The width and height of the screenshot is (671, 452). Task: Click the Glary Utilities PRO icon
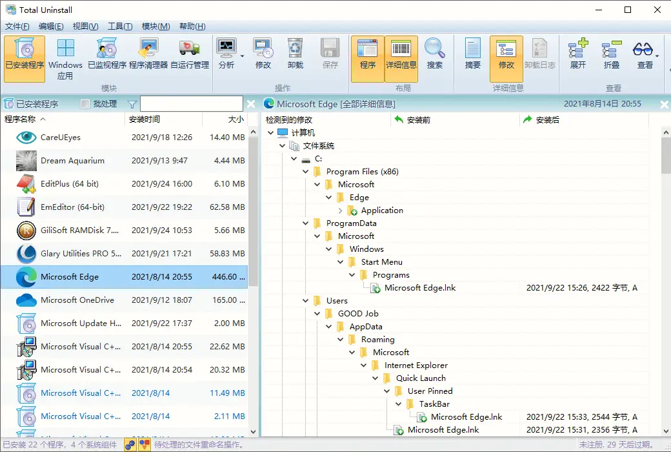coord(26,254)
